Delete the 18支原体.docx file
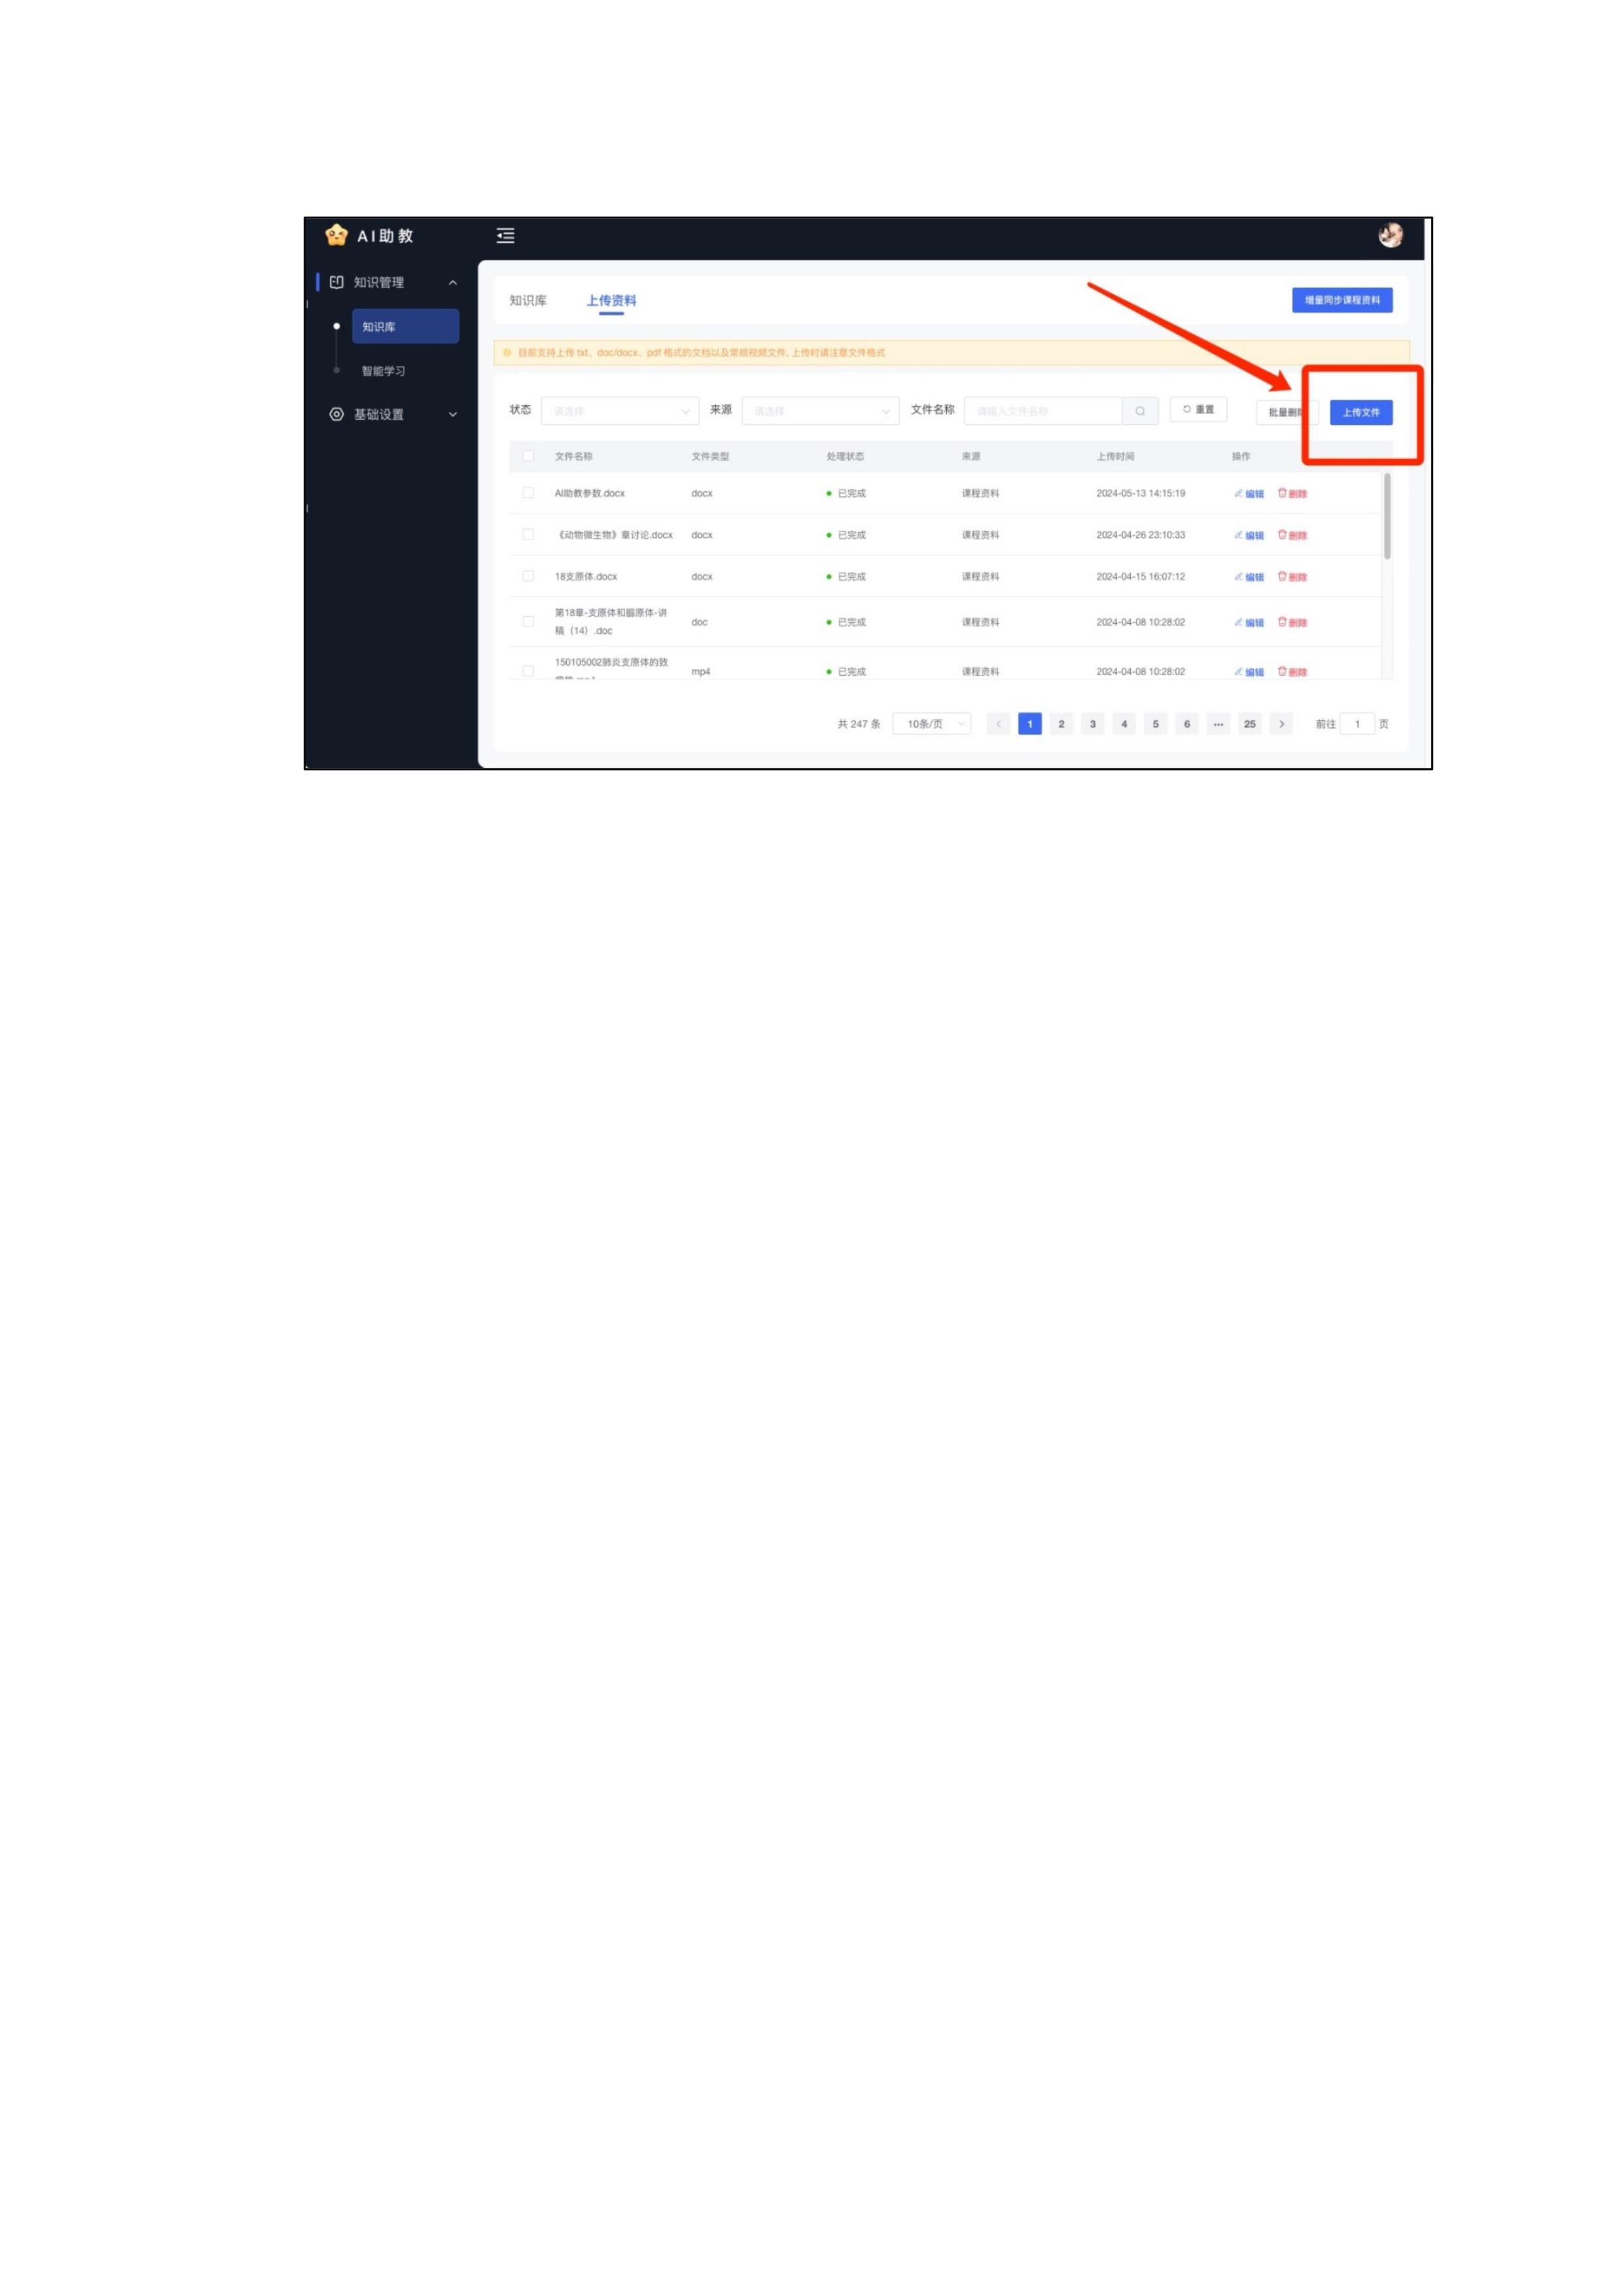Image resolution: width=1623 pixels, height=2296 pixels. pos(1293,577)
